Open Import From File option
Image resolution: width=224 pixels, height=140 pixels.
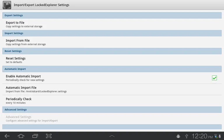tap(112, 42)
